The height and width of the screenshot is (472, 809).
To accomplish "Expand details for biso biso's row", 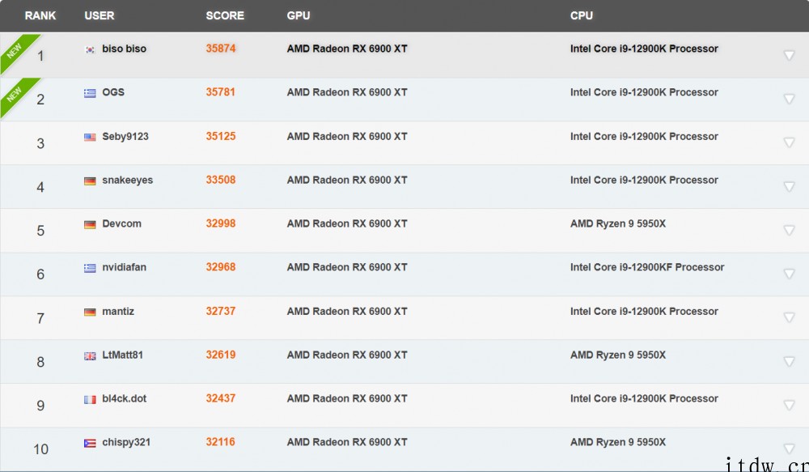I will point(789,55).
